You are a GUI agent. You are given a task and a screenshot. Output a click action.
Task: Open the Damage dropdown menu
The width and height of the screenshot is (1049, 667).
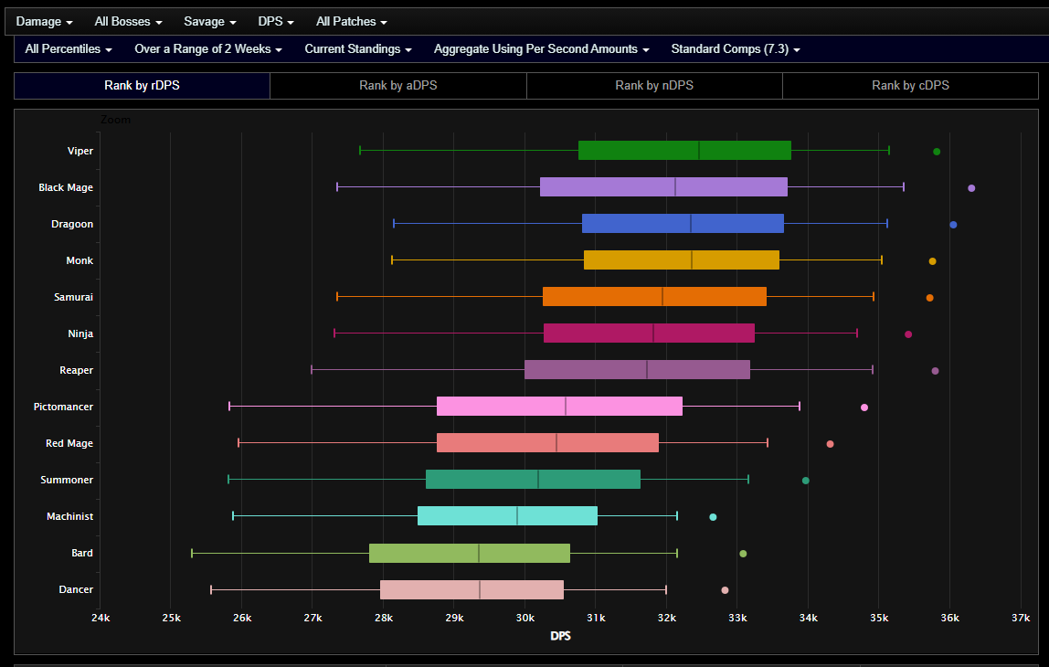click(46, 21)
